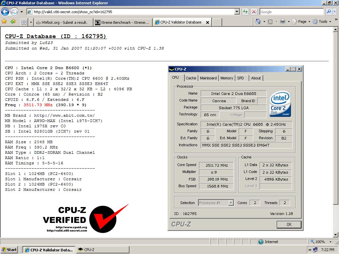
Task: Open the recent pages dropdown arrow
Action: click(22, 12)
